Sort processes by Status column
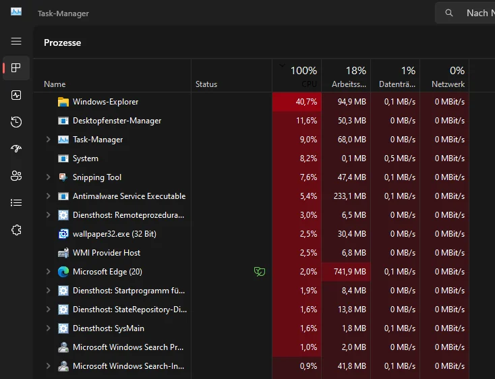 [231, 76]
